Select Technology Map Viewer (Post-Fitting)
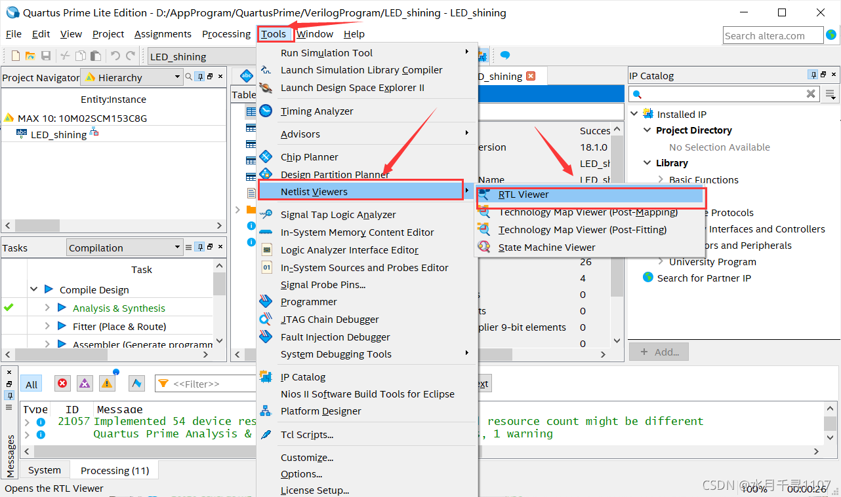The image size is (841, 497). (x=583, y=230)
